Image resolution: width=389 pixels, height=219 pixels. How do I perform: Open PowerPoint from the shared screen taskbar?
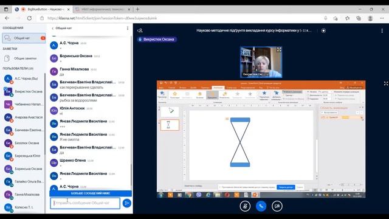(255, 195)
